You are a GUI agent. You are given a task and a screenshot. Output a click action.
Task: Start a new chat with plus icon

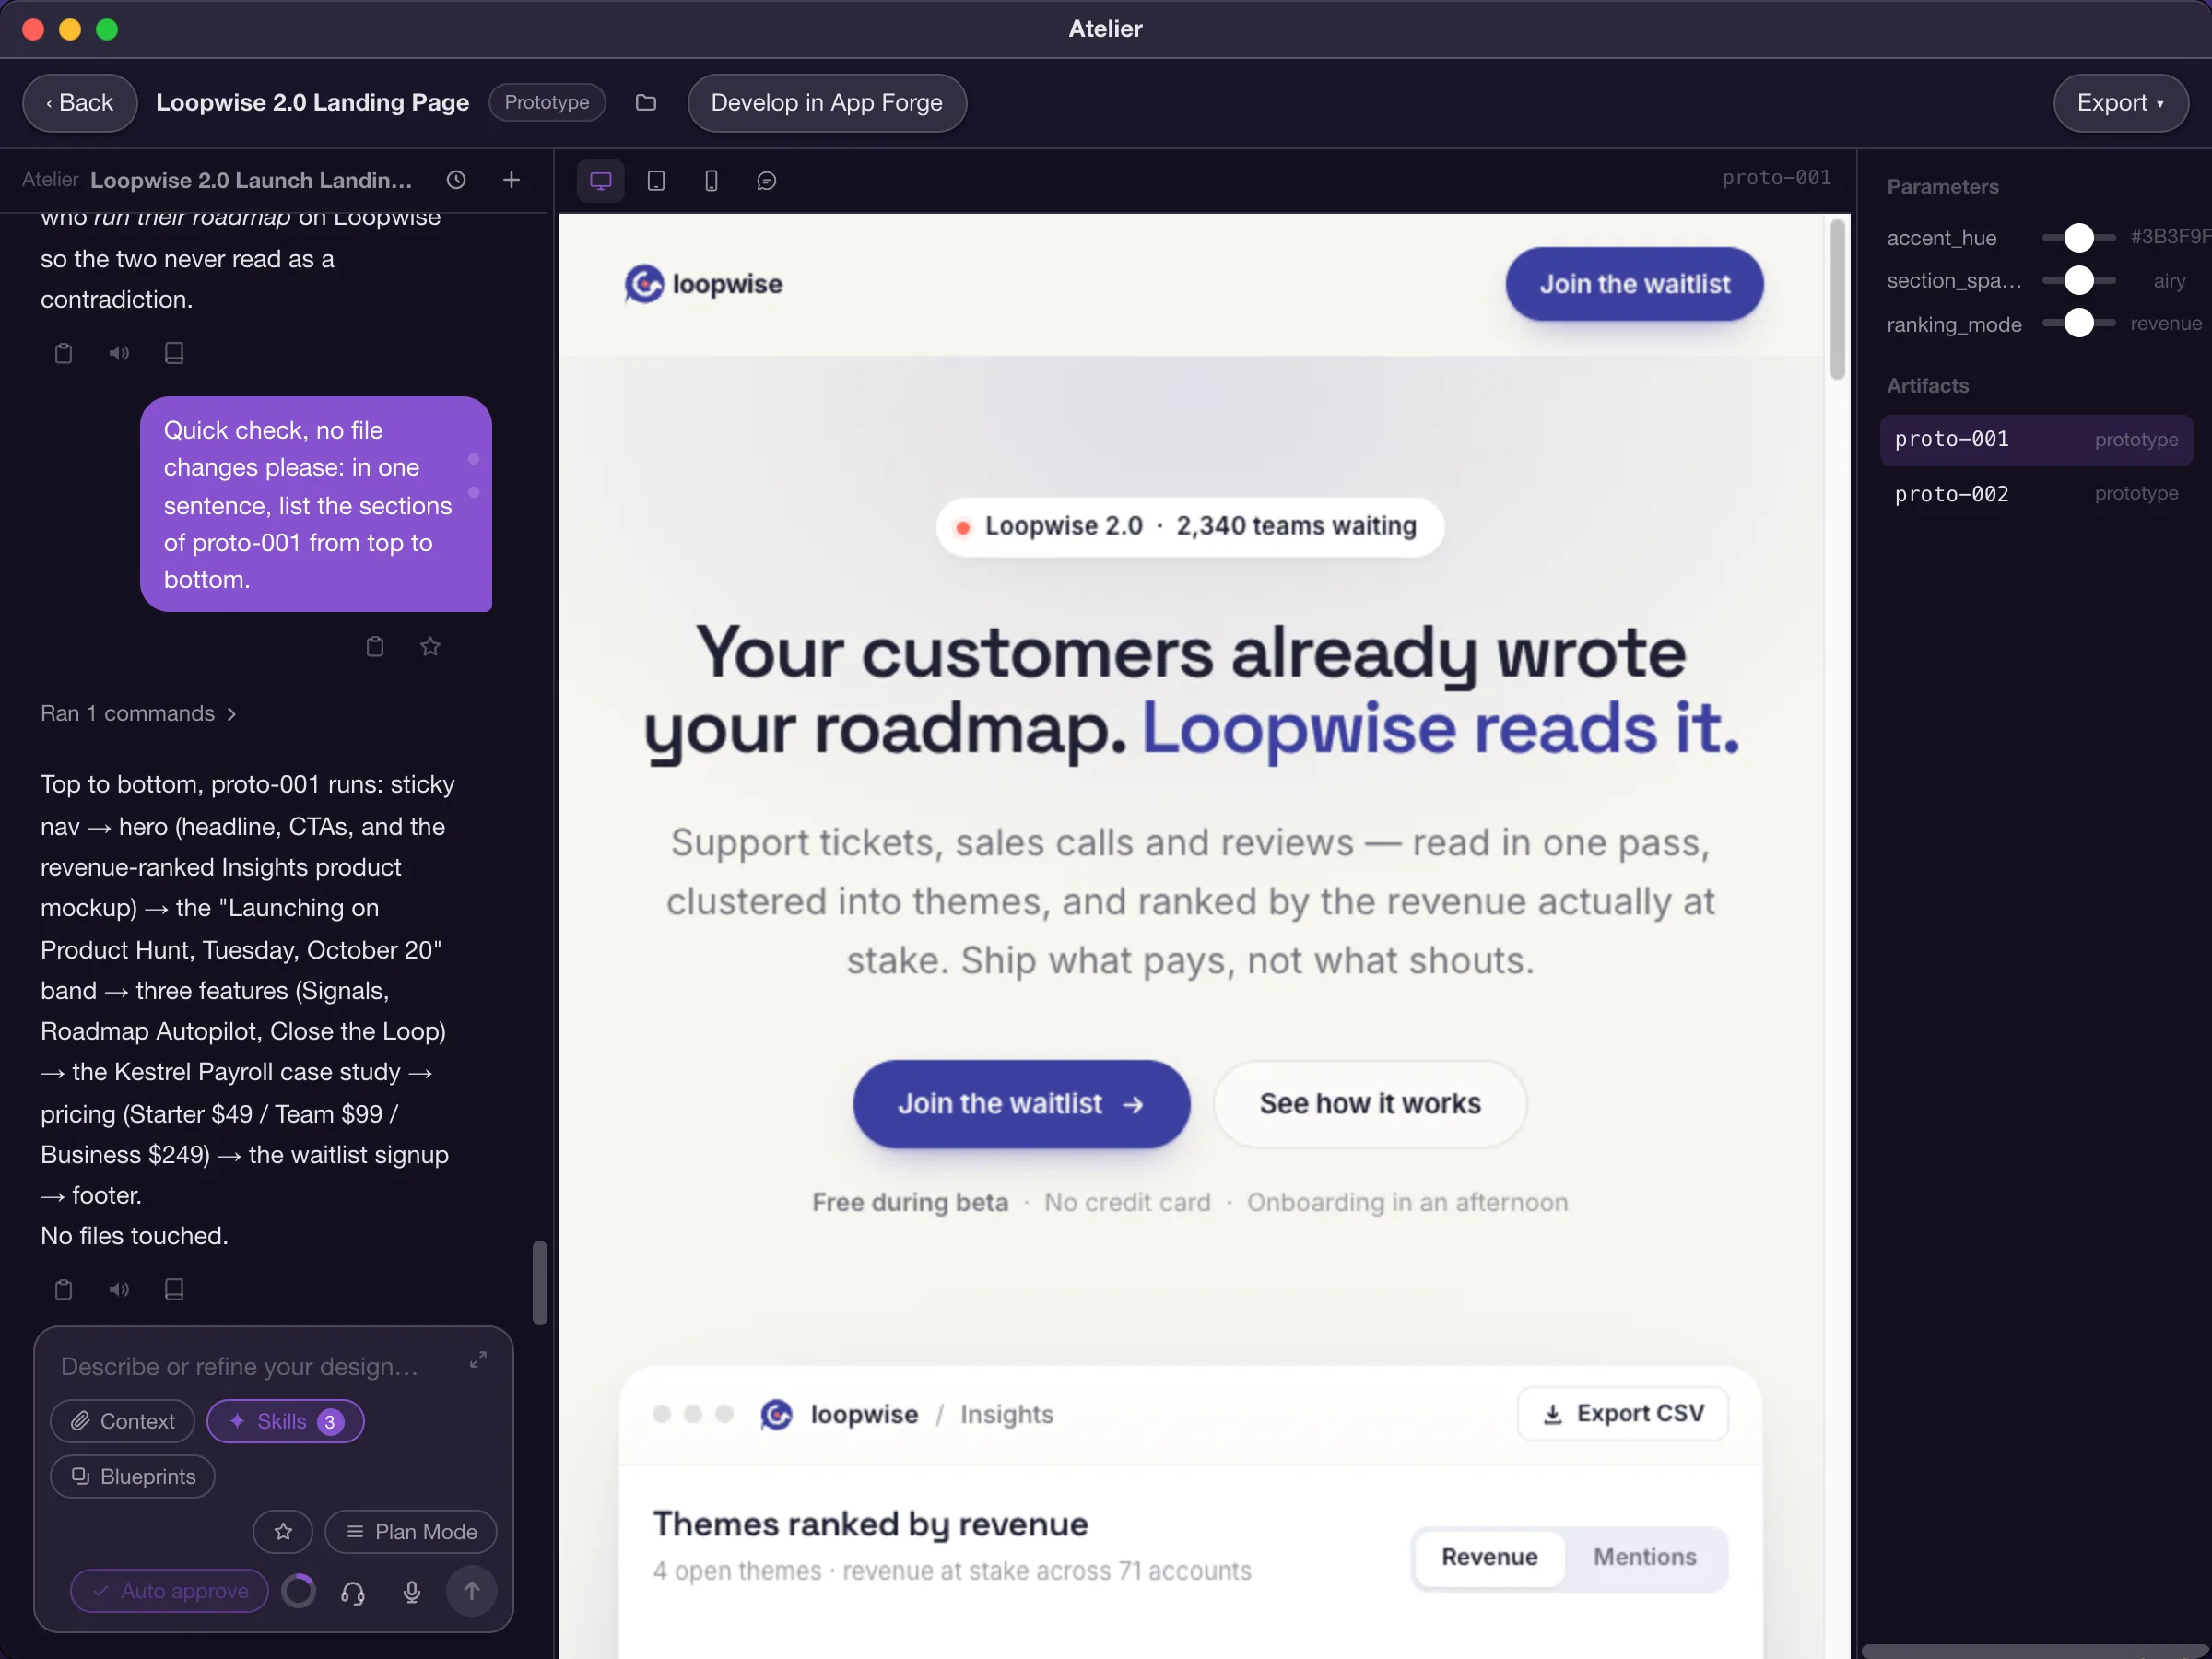click(x=511, y=180)
